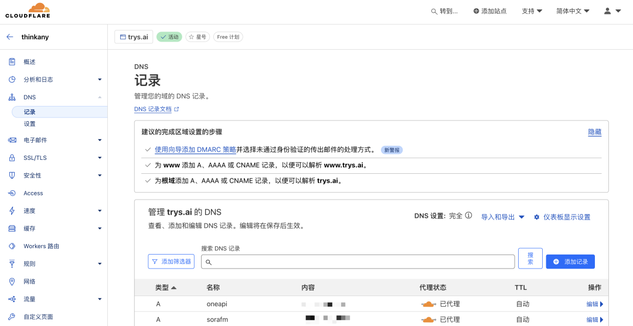Expand the 速度 sidebar section

[100, 211]
